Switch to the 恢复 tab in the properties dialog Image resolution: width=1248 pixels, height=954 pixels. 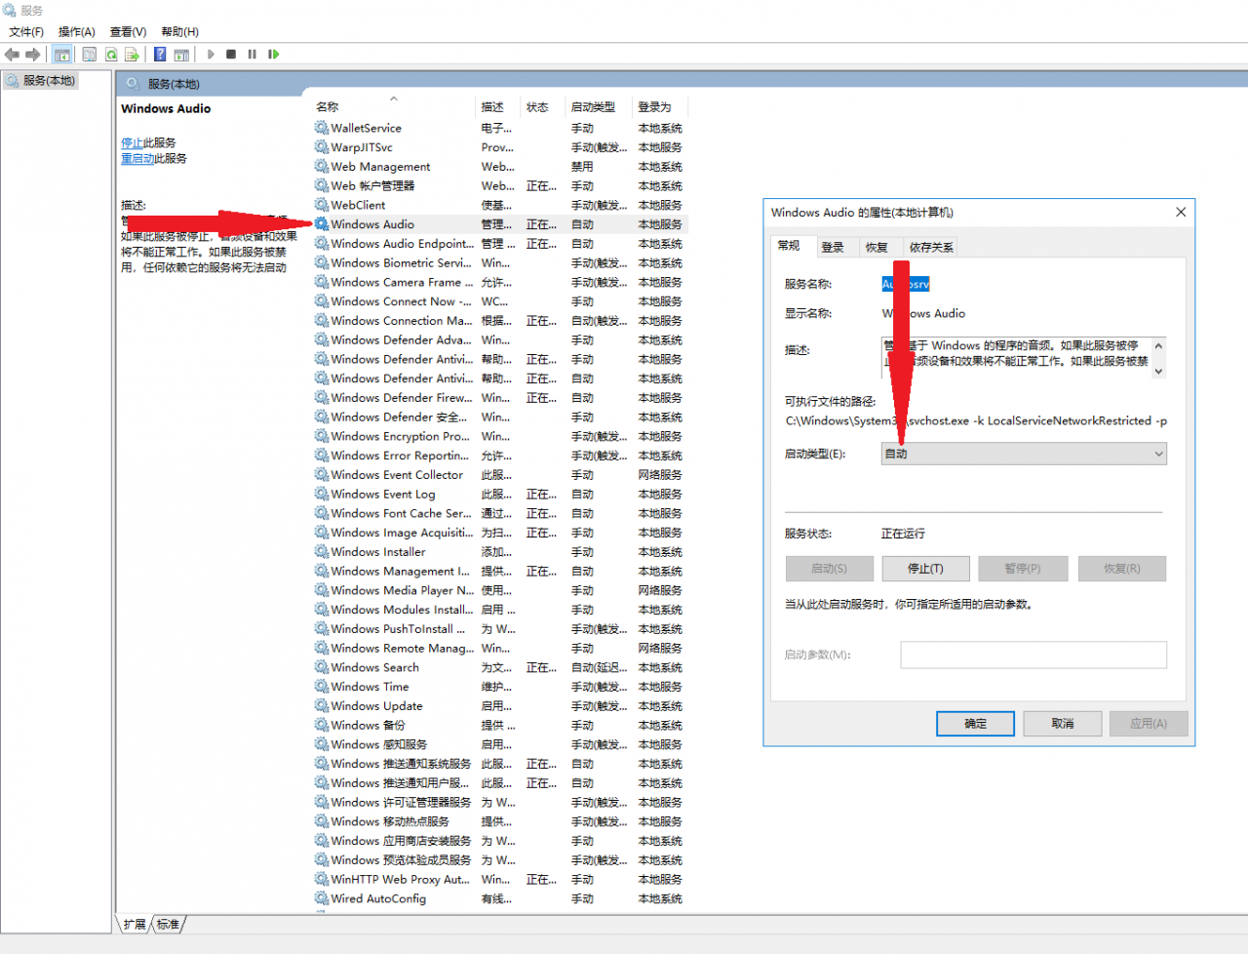click(877, 248)
